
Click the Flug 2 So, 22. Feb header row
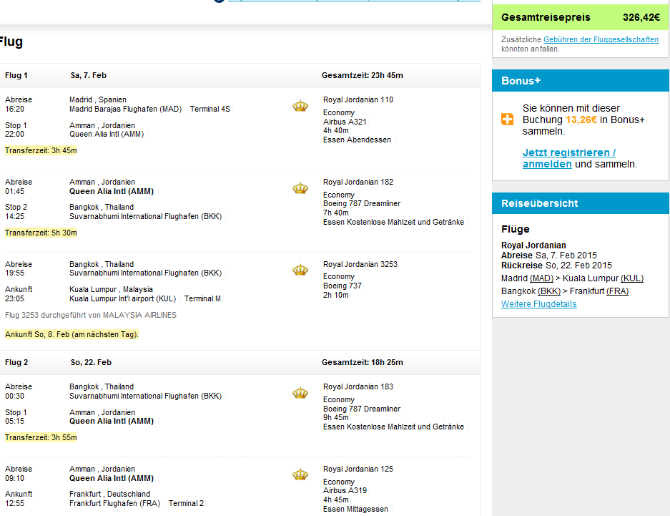click(240, 363)
